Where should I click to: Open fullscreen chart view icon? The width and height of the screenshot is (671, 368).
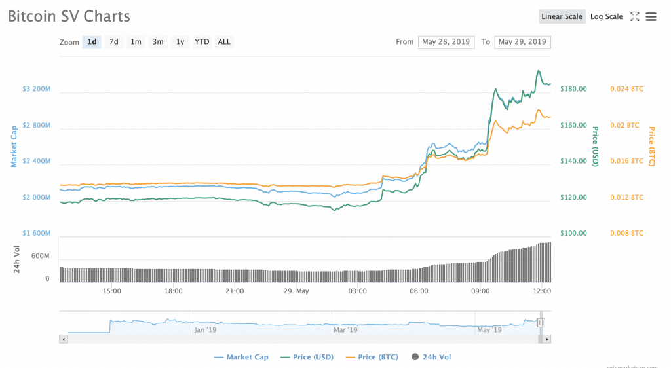[634, 16]
